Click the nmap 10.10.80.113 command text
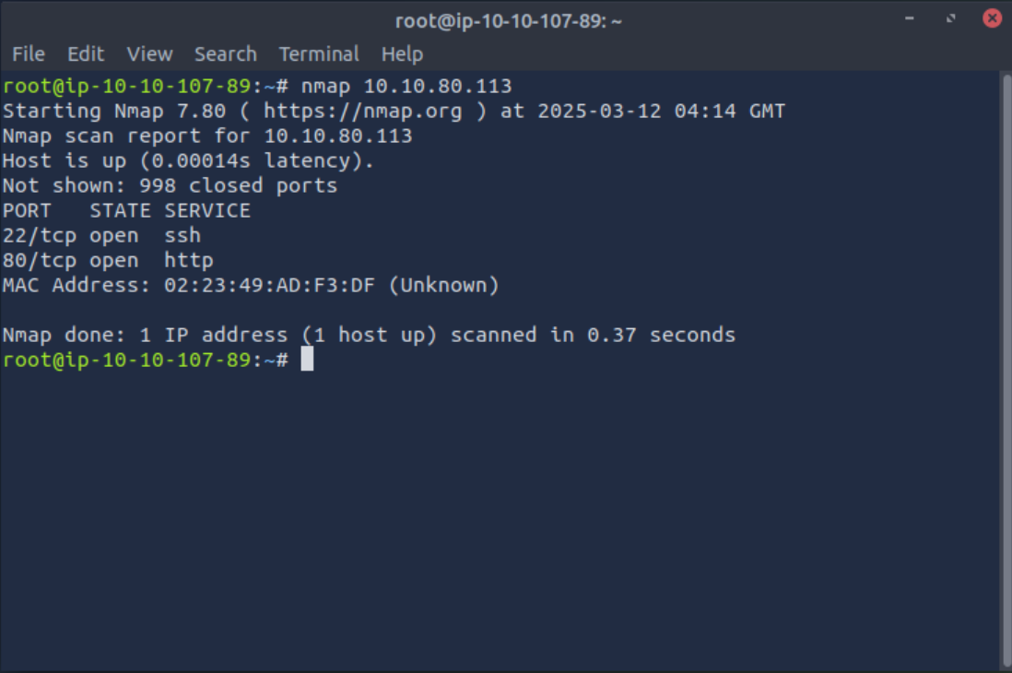Screen dimensions: 1012x673 point(406,86)
